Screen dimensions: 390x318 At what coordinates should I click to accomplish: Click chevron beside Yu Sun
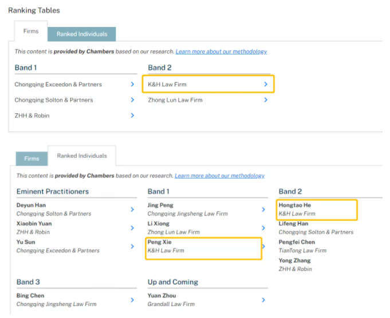pos(132,246)
